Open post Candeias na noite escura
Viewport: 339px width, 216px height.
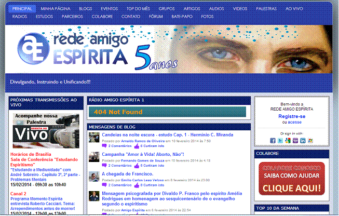[168, 135]
